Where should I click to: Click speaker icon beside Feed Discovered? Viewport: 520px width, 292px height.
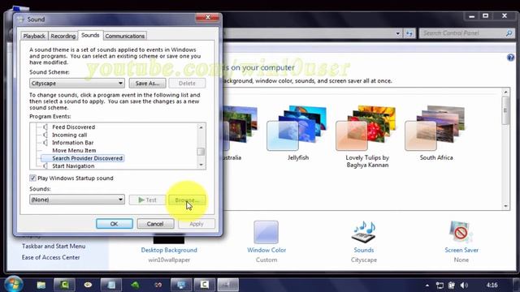(x=45, y=127)
